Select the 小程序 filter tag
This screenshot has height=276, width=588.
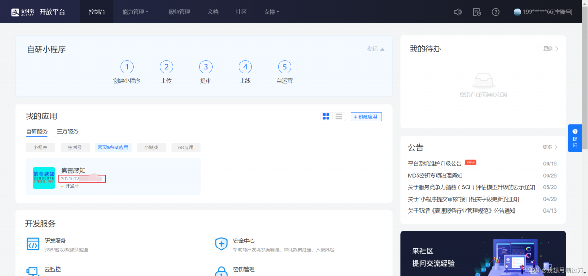pos(40,147)
